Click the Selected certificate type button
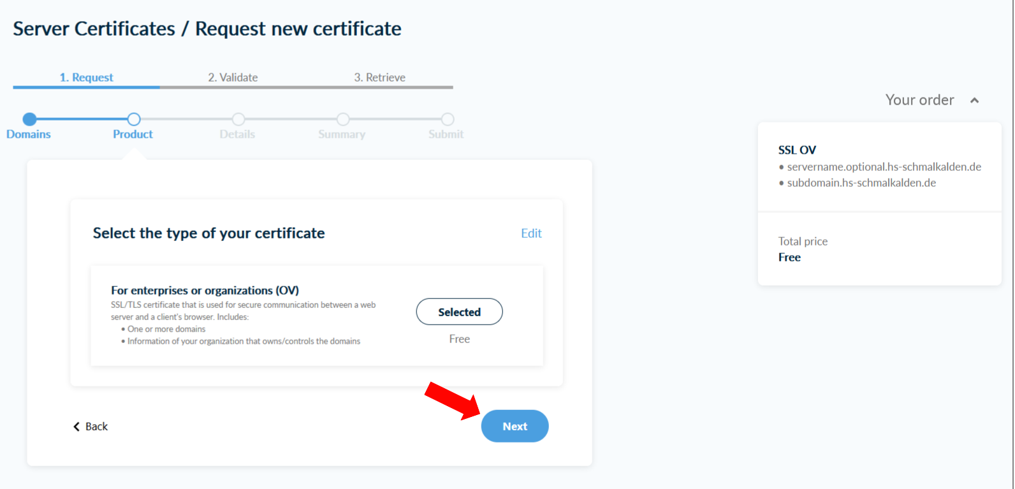The width and height of the screenshot is (1015, 489). 459,312
